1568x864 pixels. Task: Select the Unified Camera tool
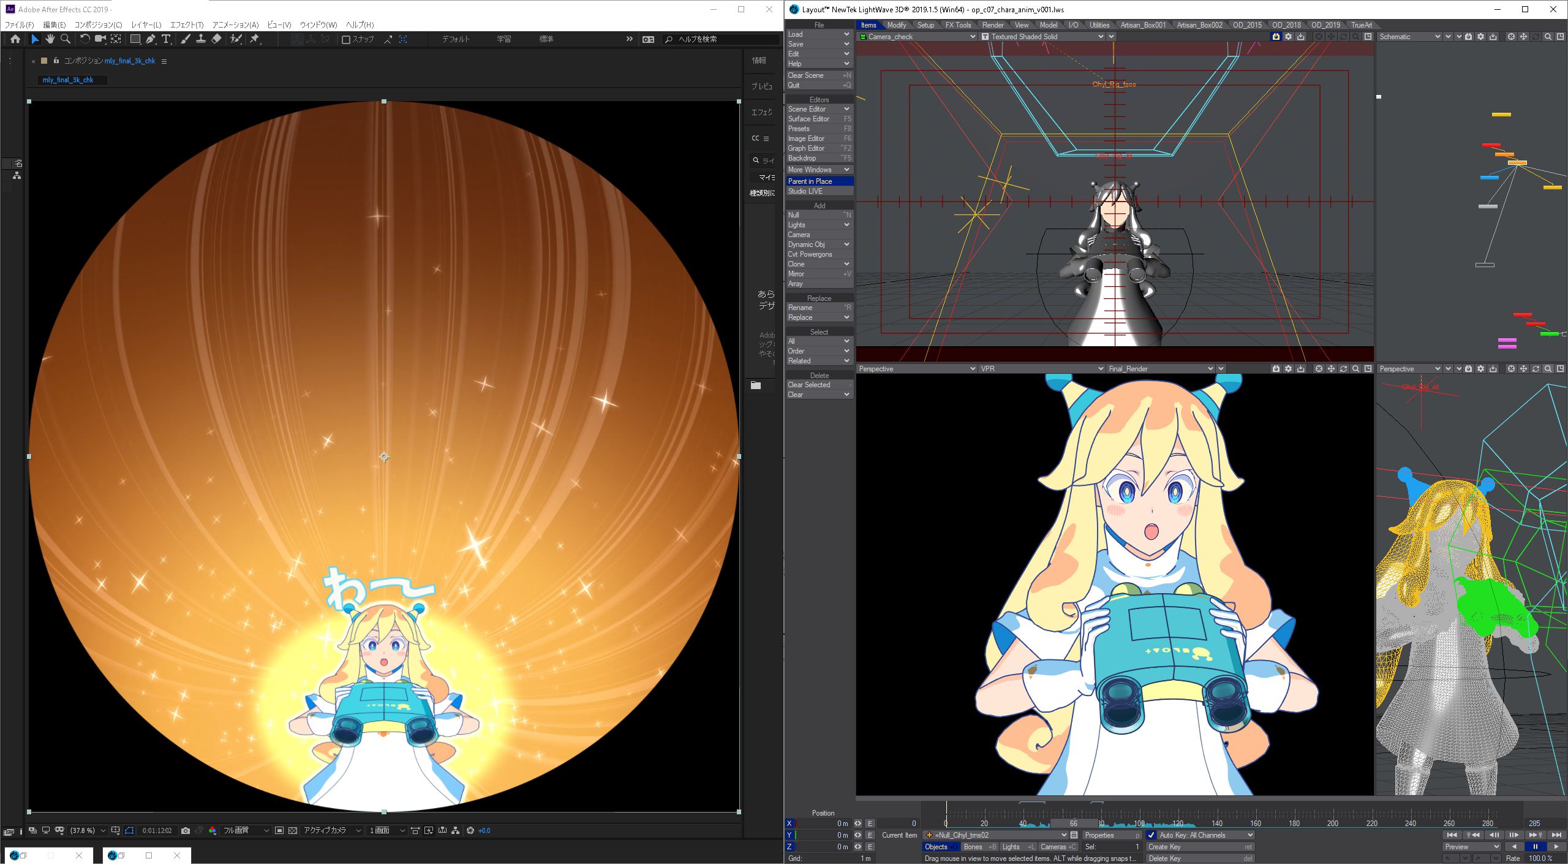pos(100,39)
